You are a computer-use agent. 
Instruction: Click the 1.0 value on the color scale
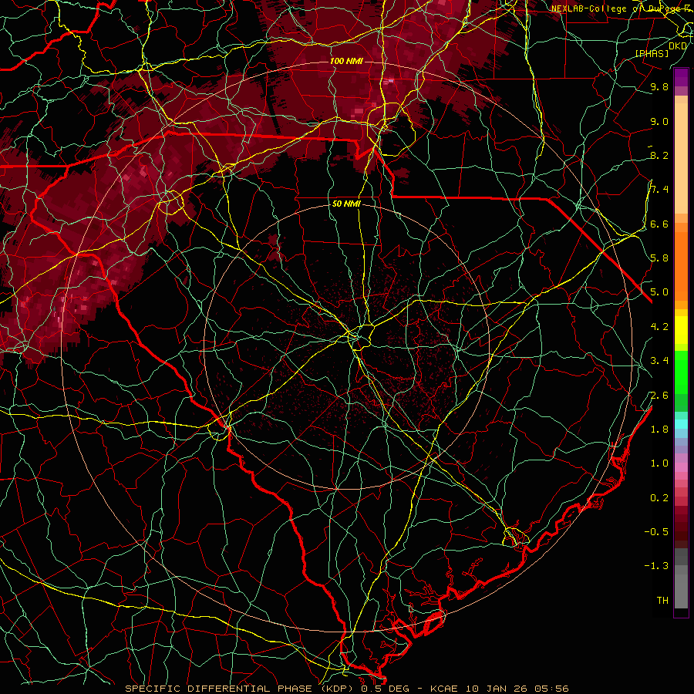pos(659,463)
